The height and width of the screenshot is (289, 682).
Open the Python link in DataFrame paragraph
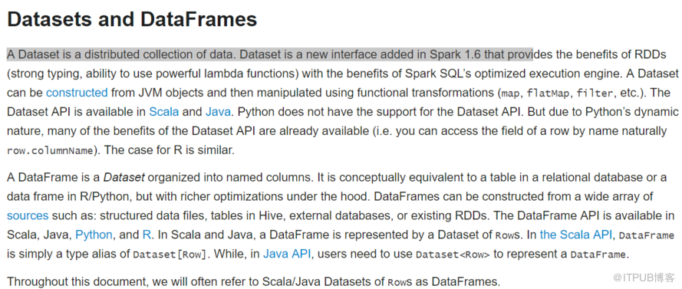94,235
